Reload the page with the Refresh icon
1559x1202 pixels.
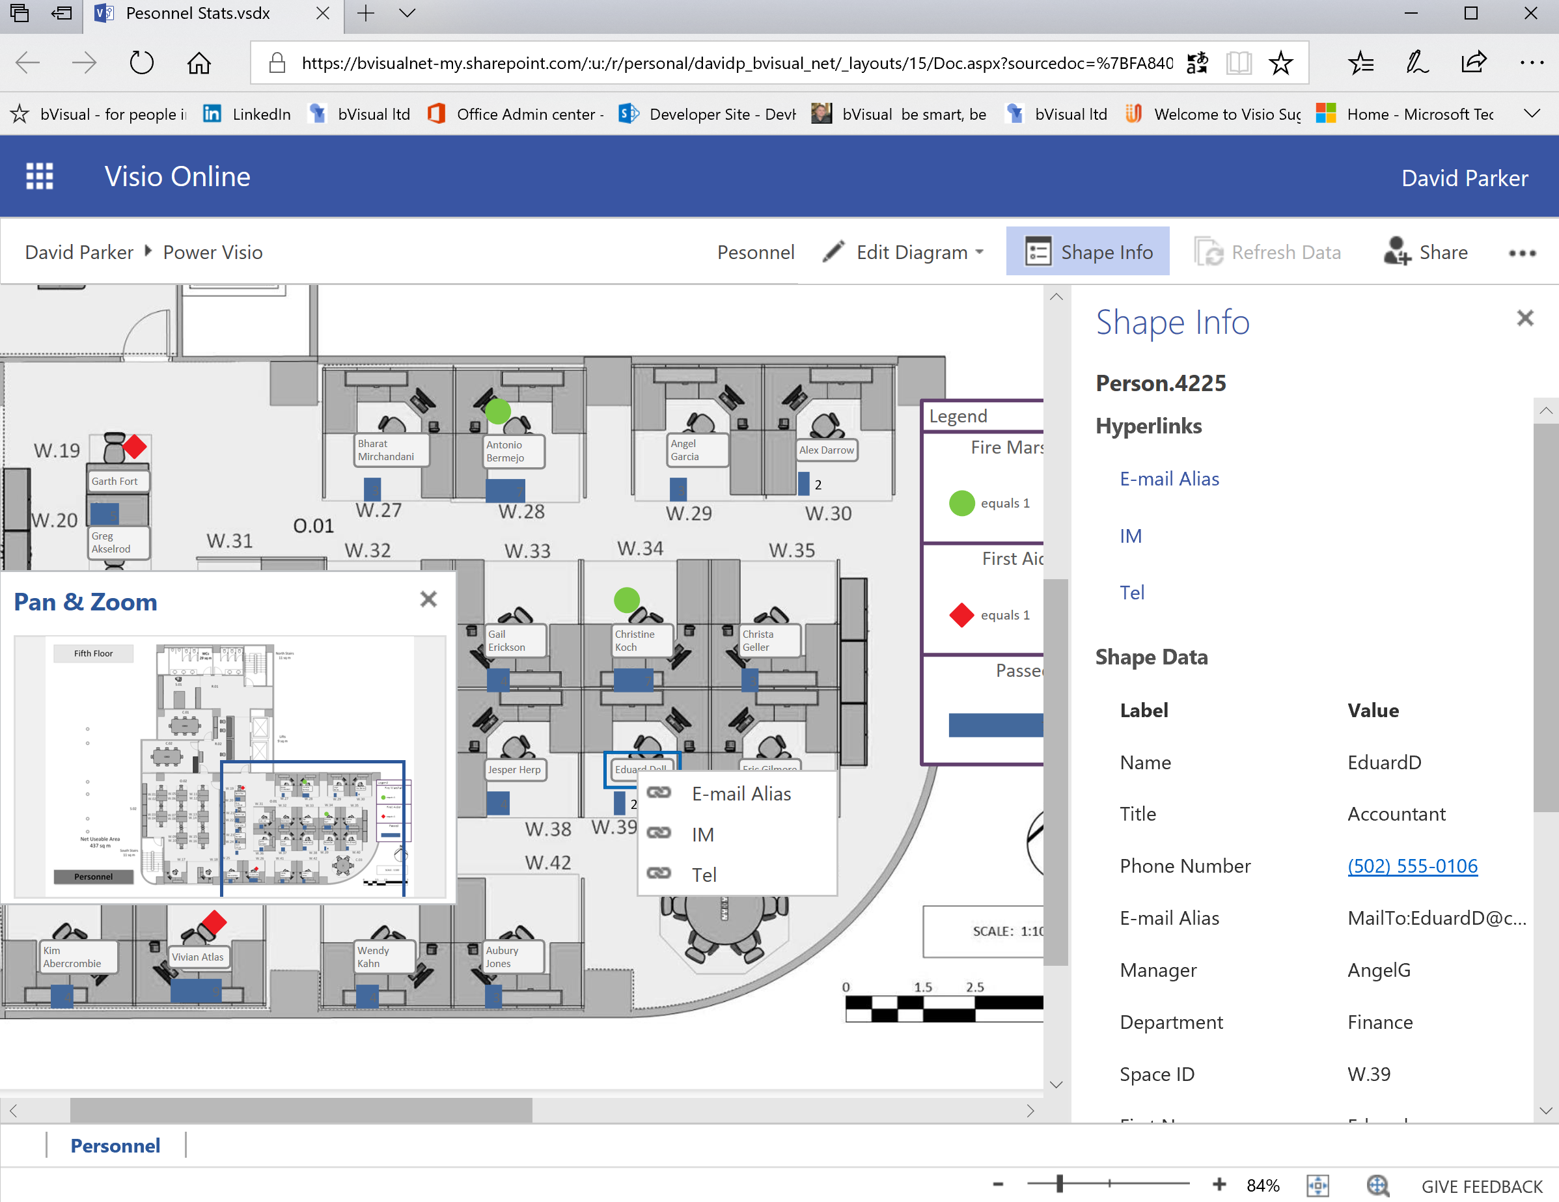click(141, 64)
